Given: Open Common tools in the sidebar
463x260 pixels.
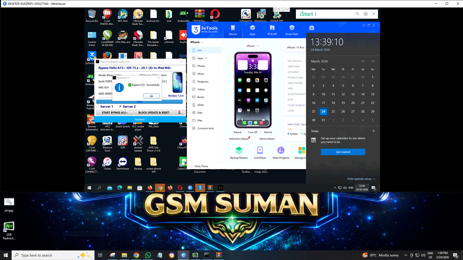Looking at the screenshot, I should click(205, 128).
